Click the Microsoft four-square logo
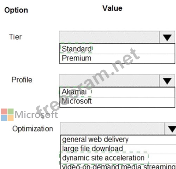 click(x=7, y=115)
